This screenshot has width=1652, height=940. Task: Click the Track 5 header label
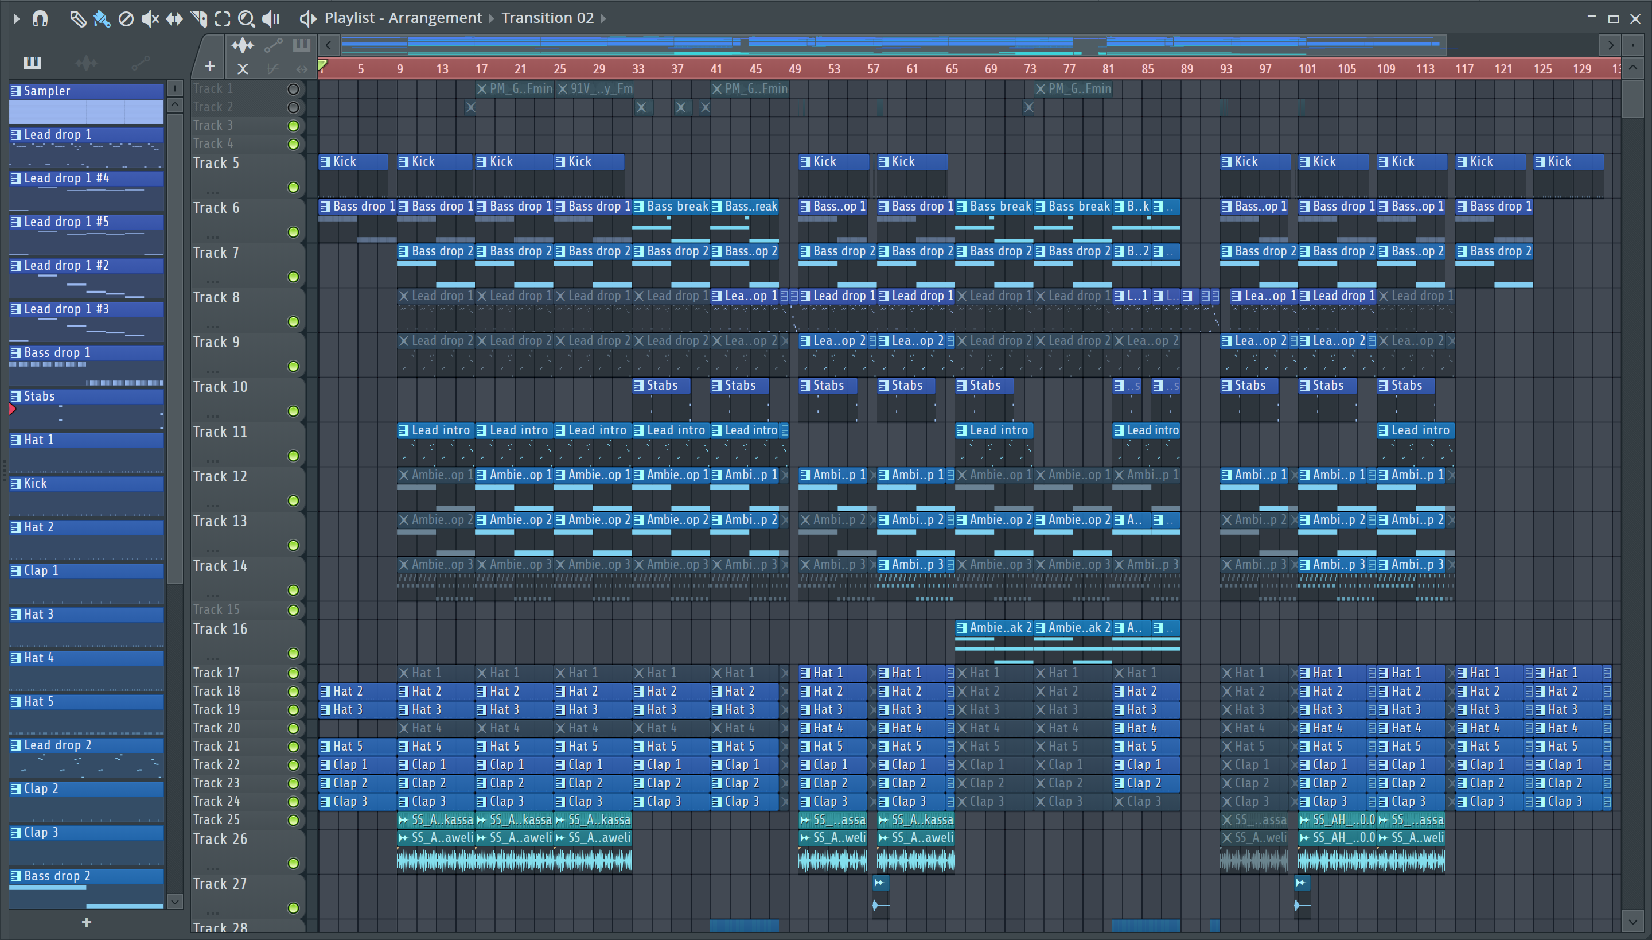(x=216, y=164)
